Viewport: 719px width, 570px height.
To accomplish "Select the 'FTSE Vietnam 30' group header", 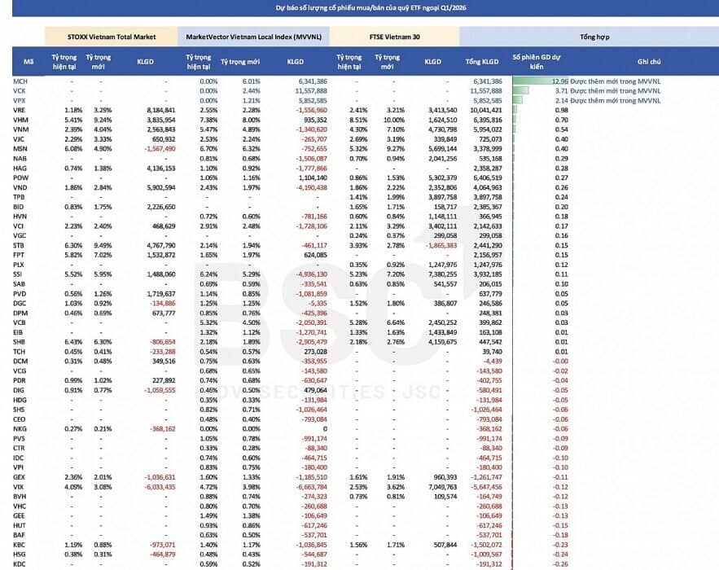I will 394,37.
